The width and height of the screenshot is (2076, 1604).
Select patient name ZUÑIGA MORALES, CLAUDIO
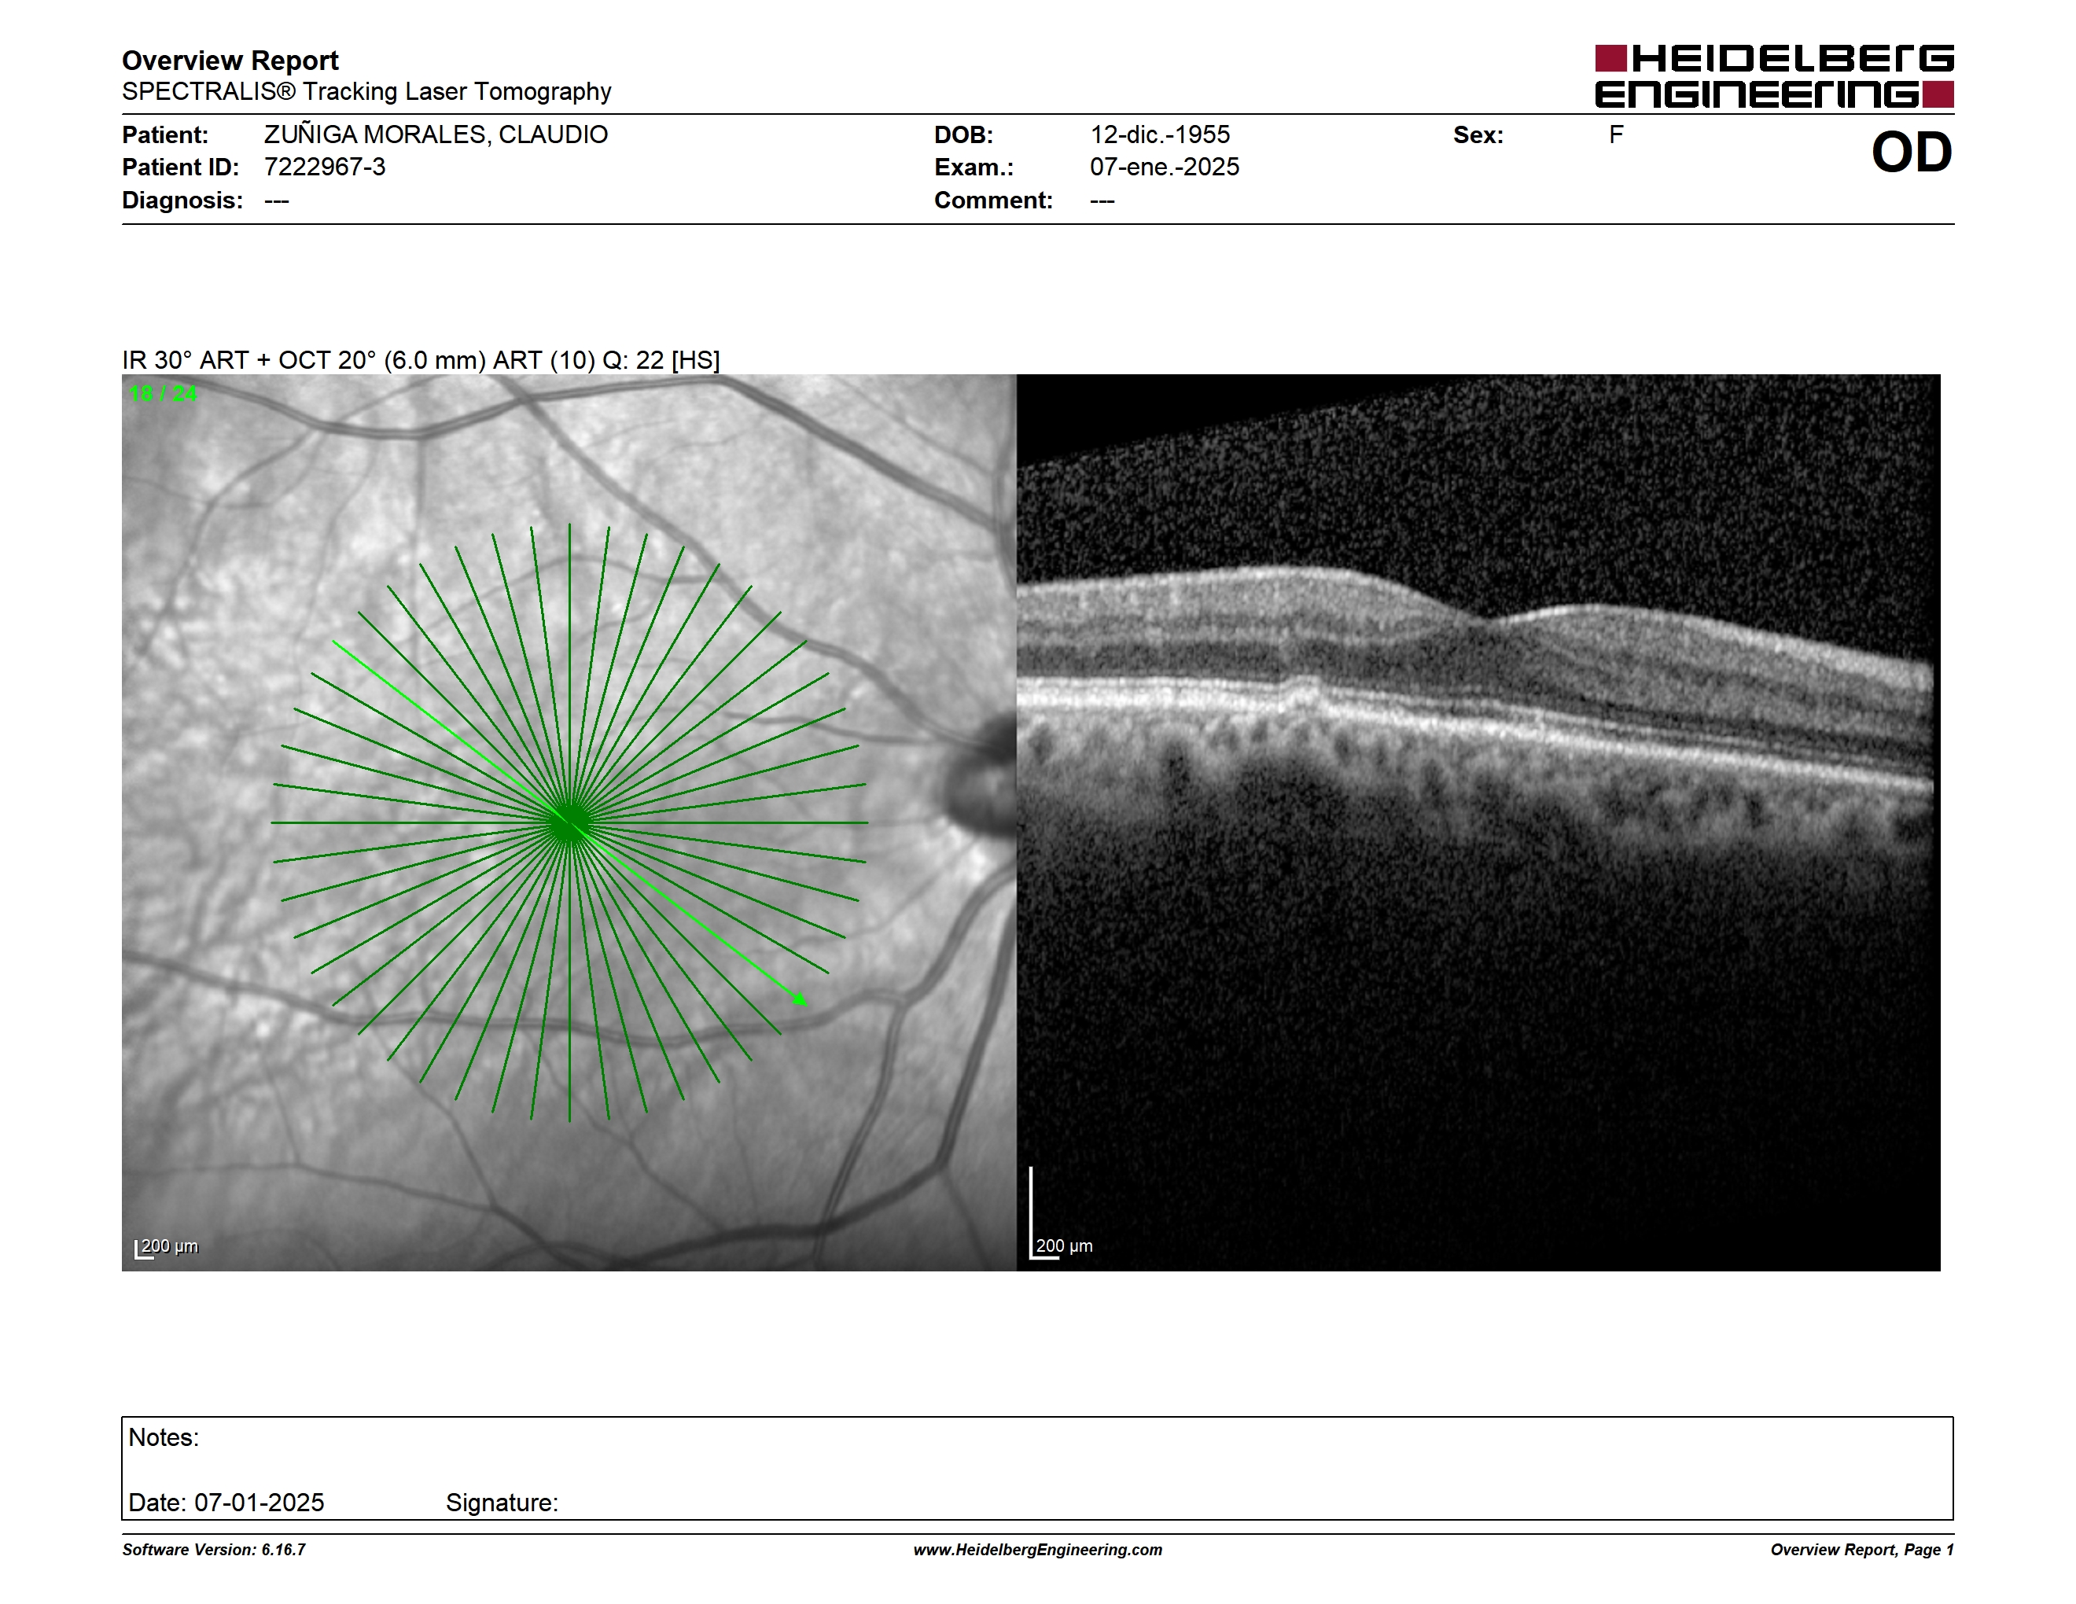[436, 135]
